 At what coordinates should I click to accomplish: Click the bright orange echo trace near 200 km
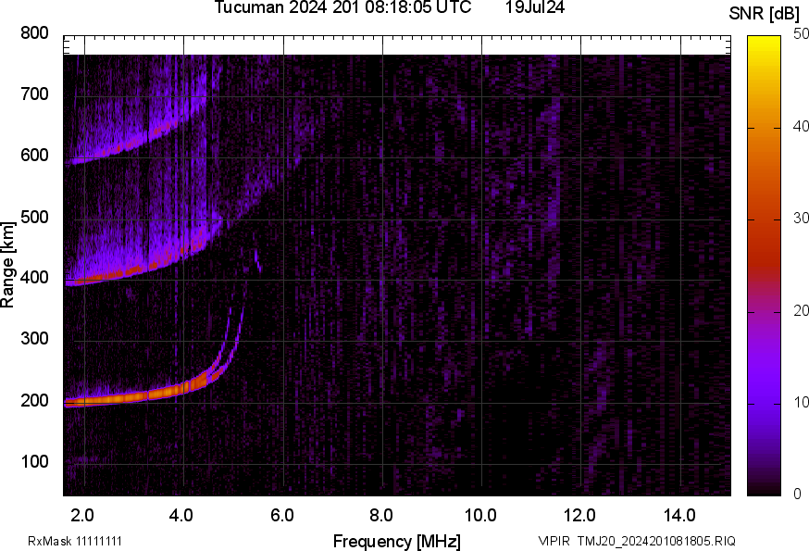point(139,396)
